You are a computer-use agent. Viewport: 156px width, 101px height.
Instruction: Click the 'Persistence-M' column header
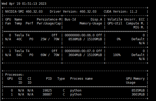[x=49, y=19]
